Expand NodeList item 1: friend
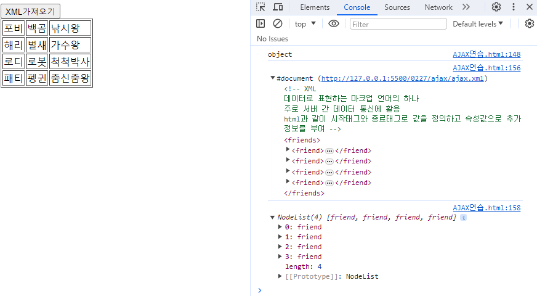Viewport: 537px width, 296px height. (280, 237)
